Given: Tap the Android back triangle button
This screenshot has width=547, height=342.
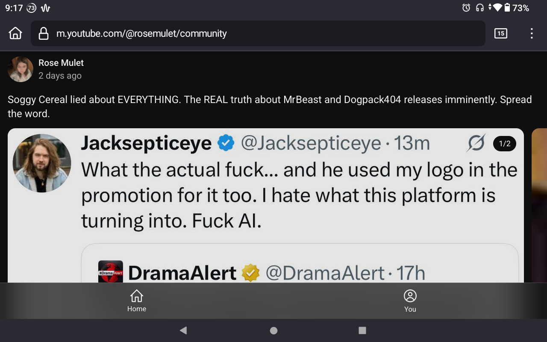Looking at the screenshot, I should coord(183,330).
